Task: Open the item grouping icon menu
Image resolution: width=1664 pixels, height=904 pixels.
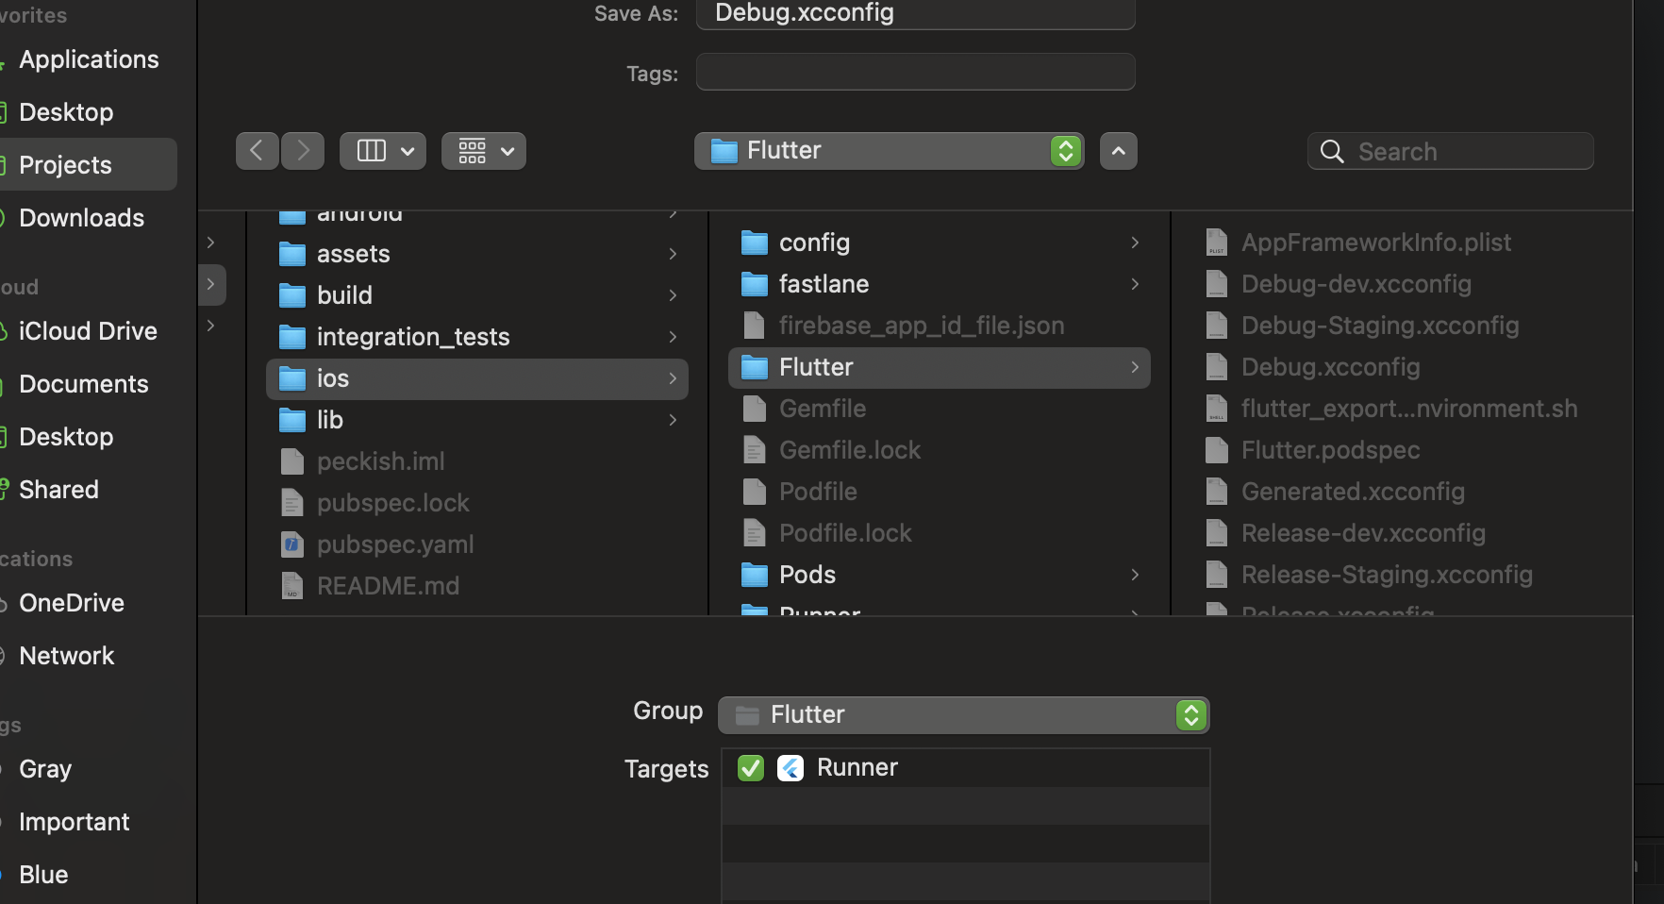Action: tap(484, 151)
